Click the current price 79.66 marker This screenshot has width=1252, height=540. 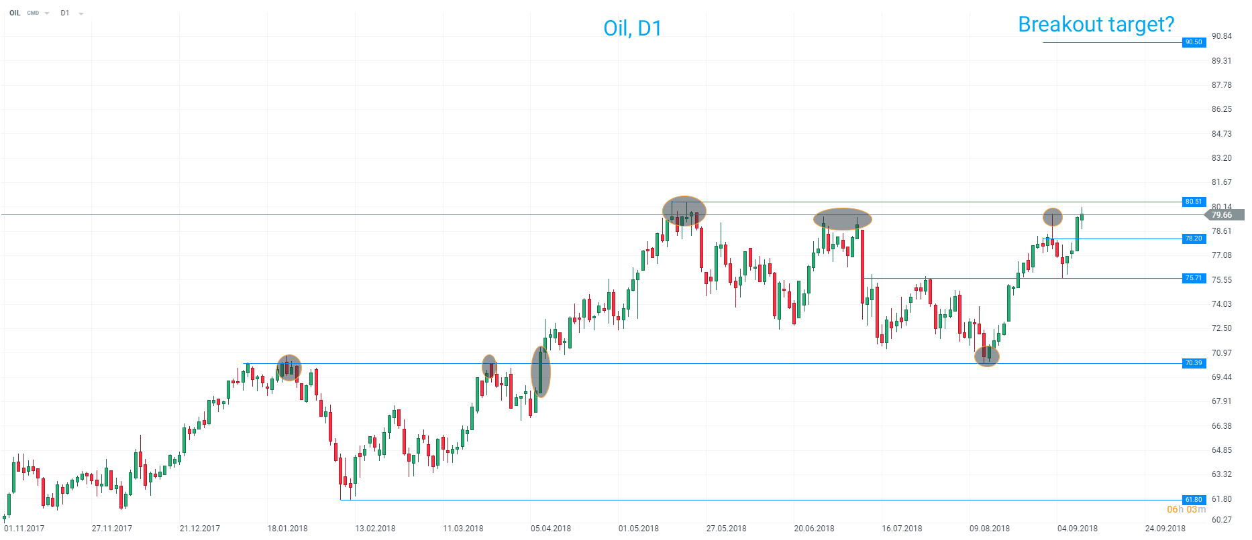(x=1224, y=215)
